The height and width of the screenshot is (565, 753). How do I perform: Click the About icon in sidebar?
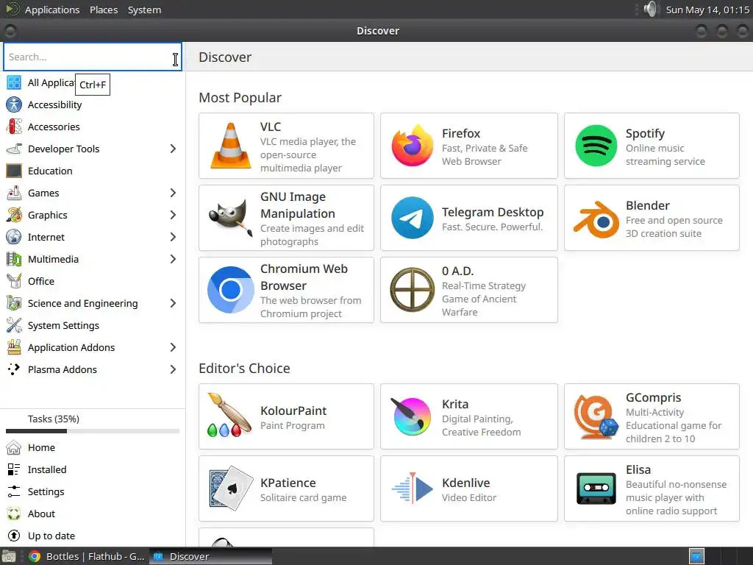14,514
